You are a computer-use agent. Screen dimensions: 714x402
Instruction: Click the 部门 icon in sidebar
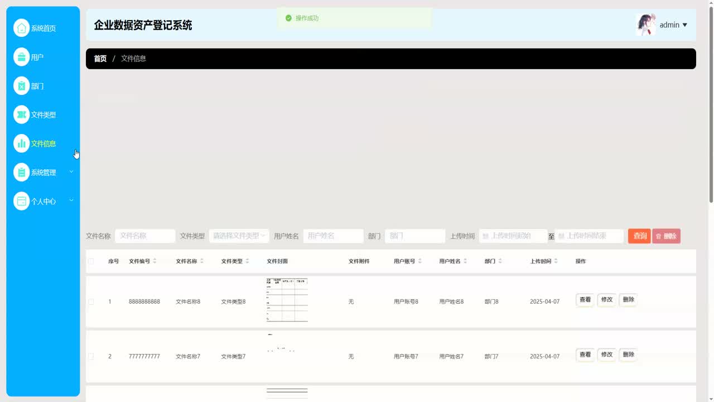coord(21,86)
